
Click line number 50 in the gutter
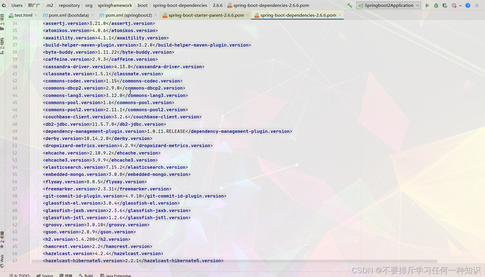(x=15, y=138)
